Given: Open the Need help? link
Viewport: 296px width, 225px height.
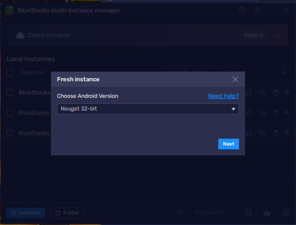Looking at the screenshot, I should coord(223,96).
